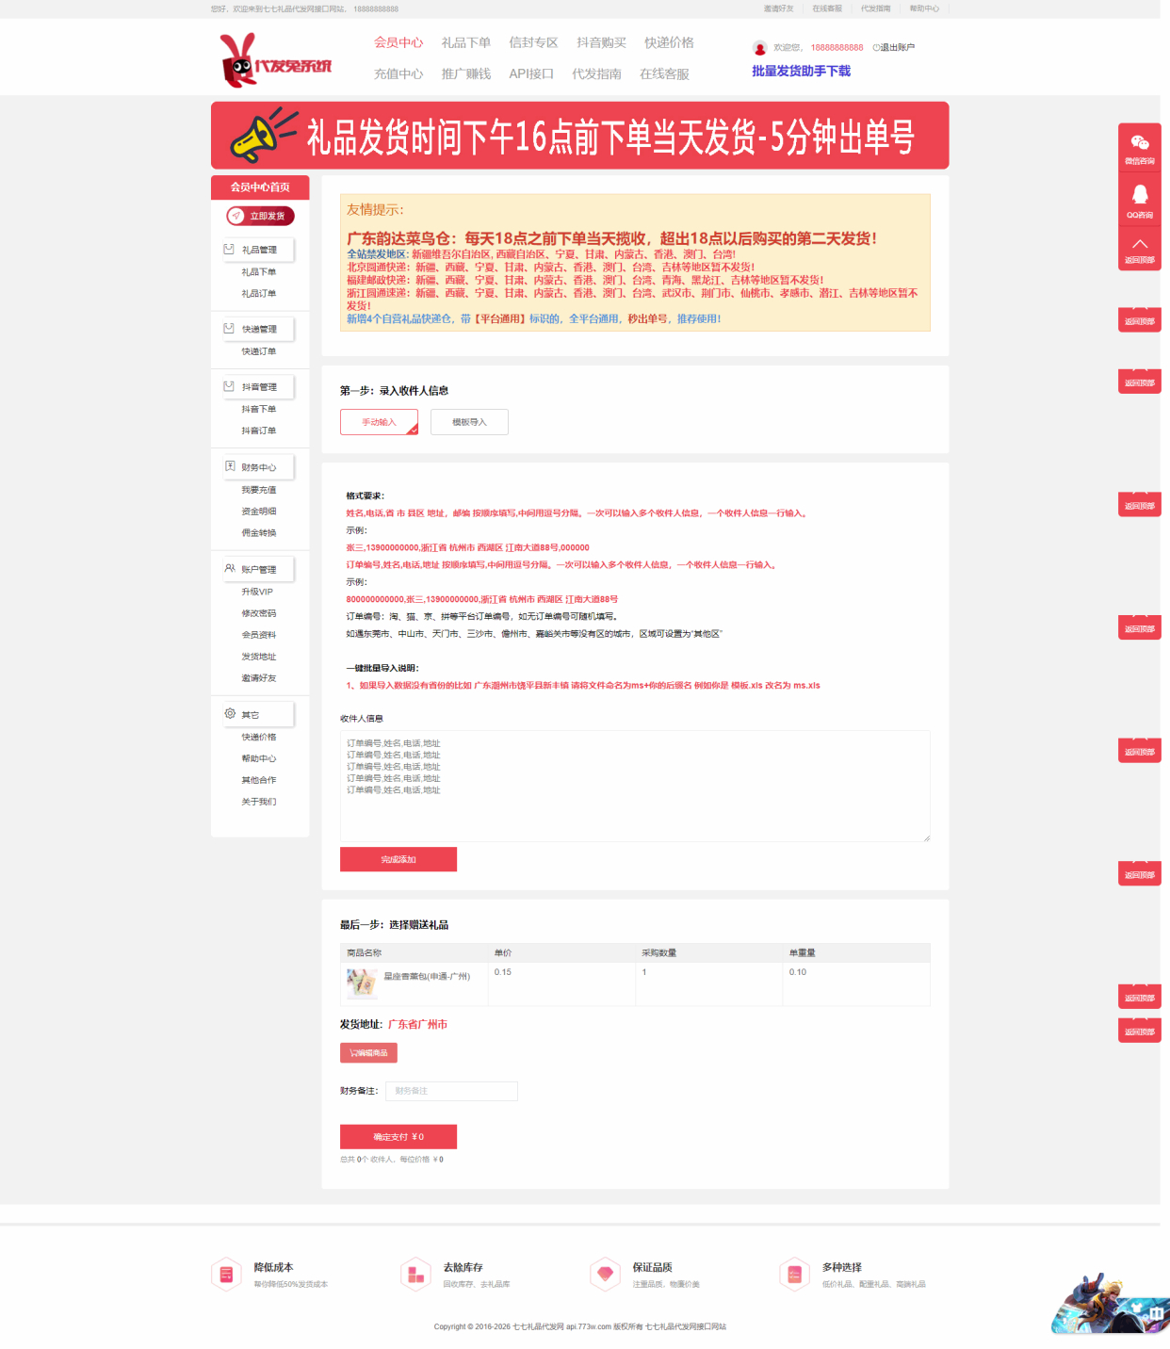Click the megaphone icon in the red banner
Screen dimensions: 1170x1349
pyautogui.click(x=263, y=136)
